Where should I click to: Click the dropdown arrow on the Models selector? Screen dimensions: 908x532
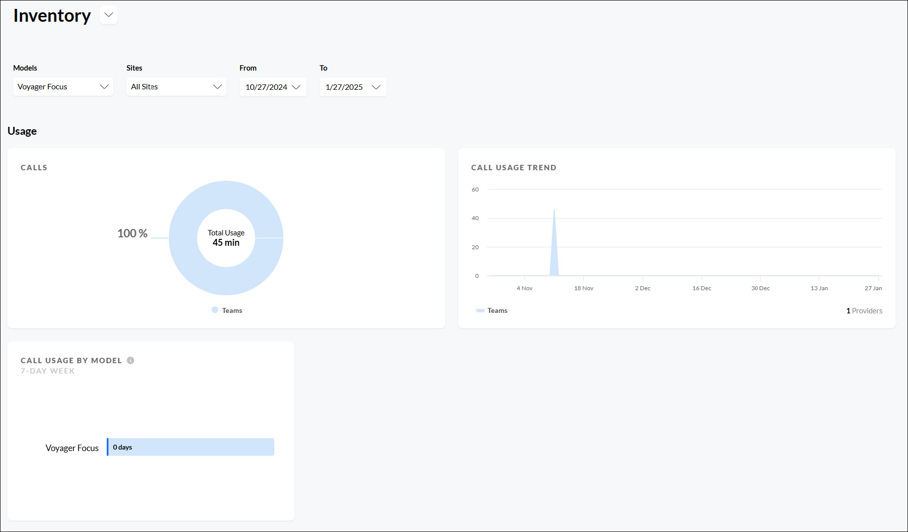(104, 87)
